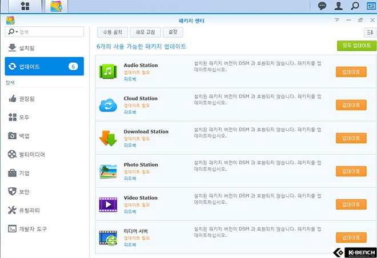Click the Cloud Station cloud icon

[108, 105]
